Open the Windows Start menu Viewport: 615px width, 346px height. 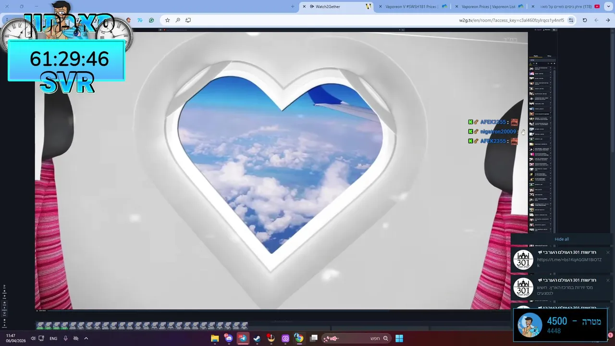coord(399,338)
